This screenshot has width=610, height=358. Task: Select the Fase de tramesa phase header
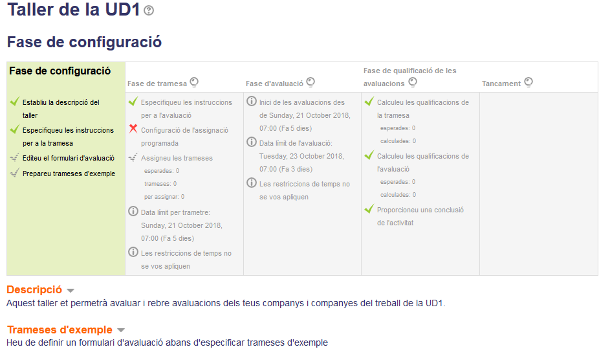157,84
